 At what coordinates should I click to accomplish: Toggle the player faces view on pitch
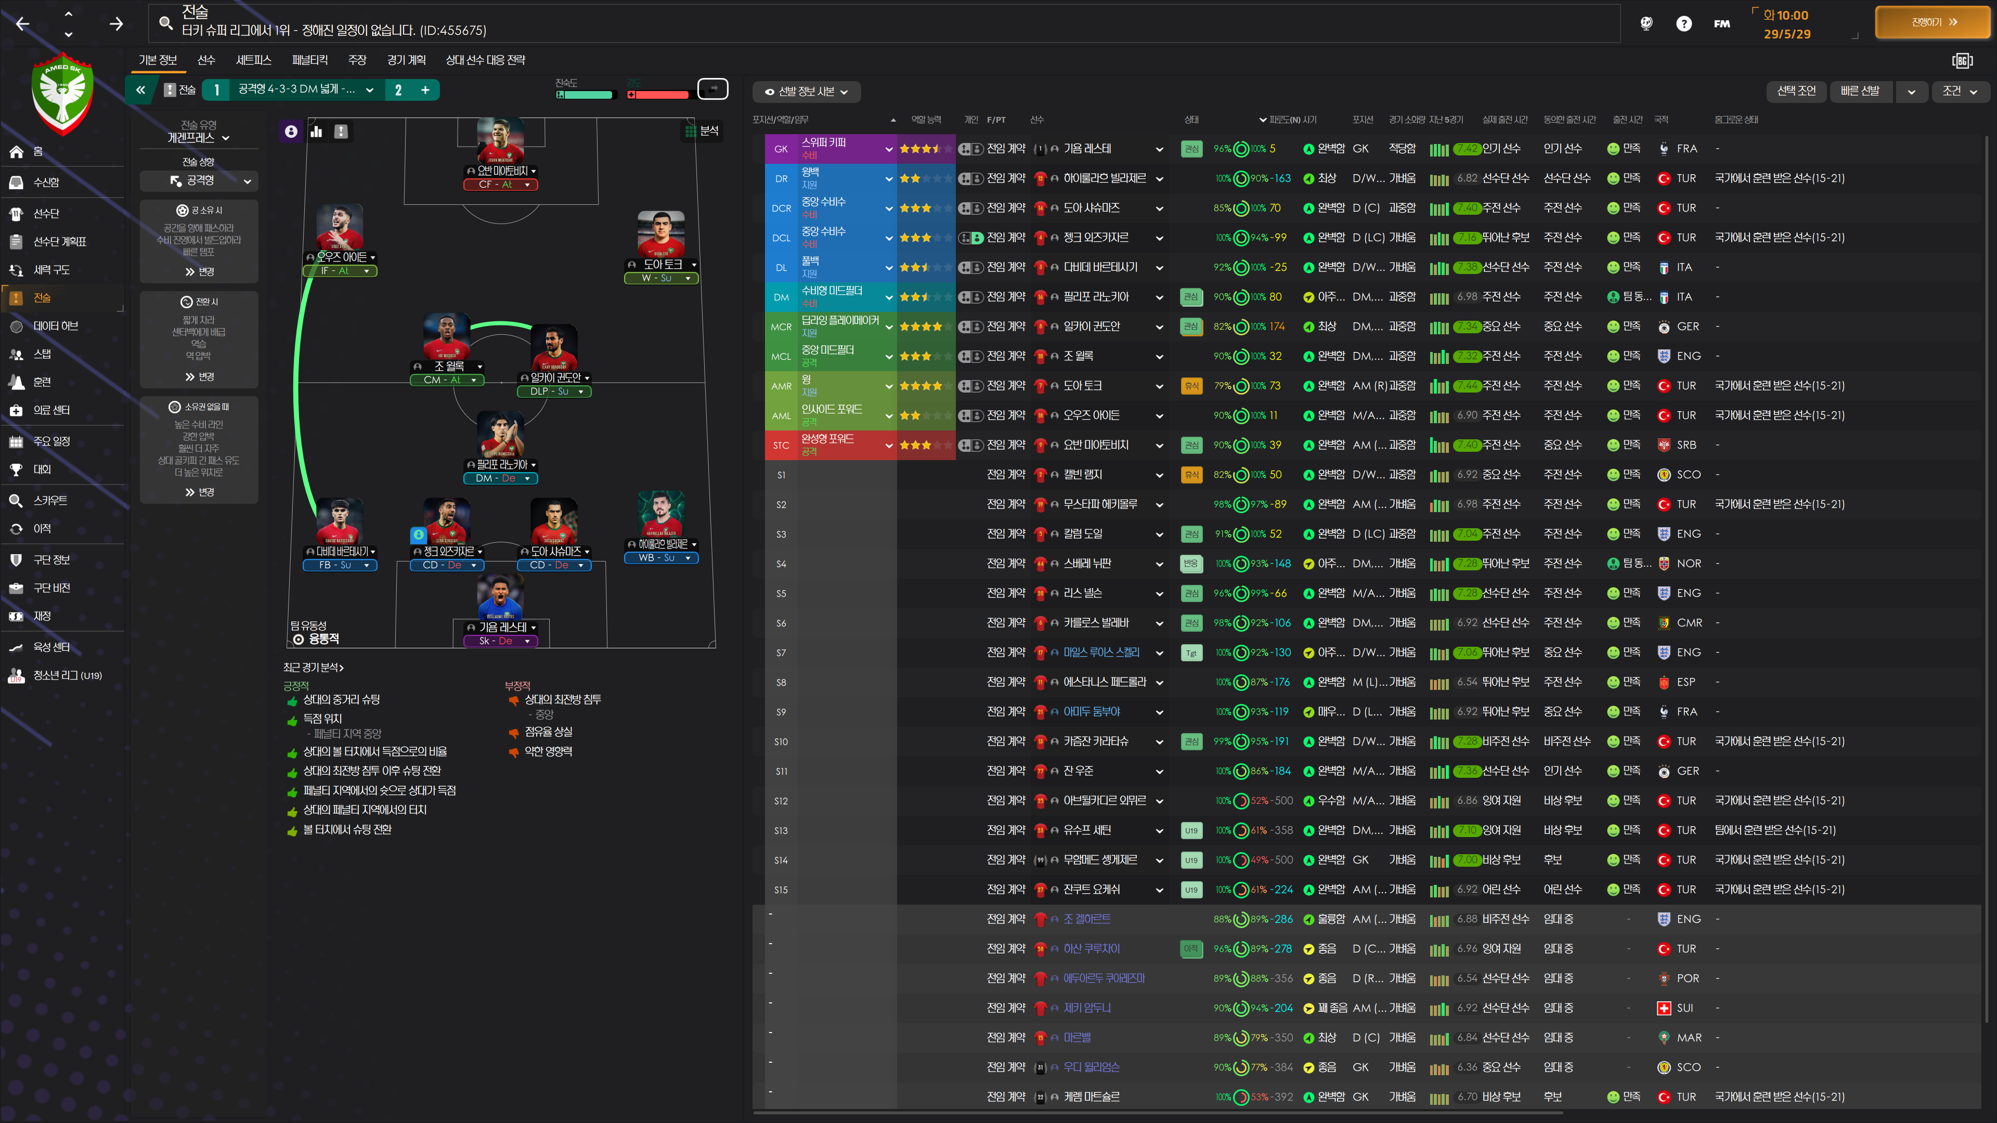coord(291,132)
